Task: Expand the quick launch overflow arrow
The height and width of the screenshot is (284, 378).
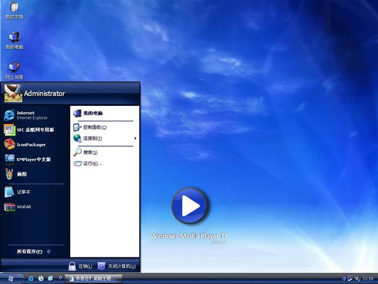Action: (60, 277)
